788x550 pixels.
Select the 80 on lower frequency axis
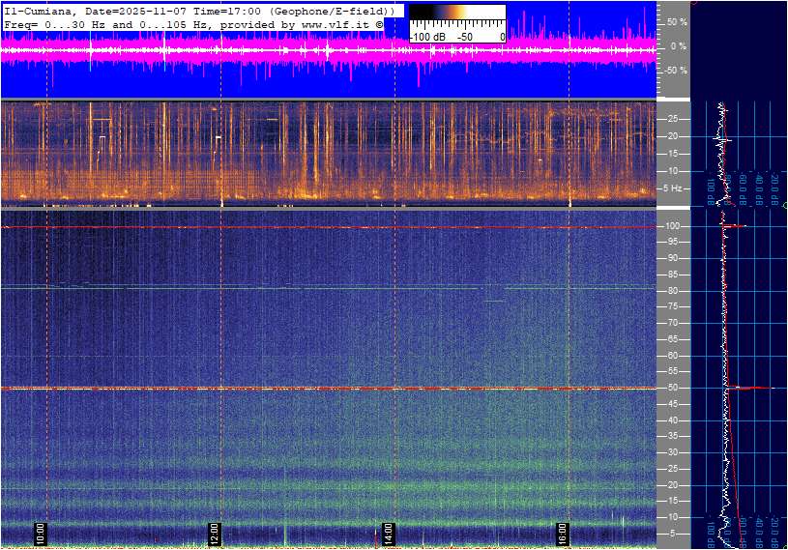[x=676, y=291]
